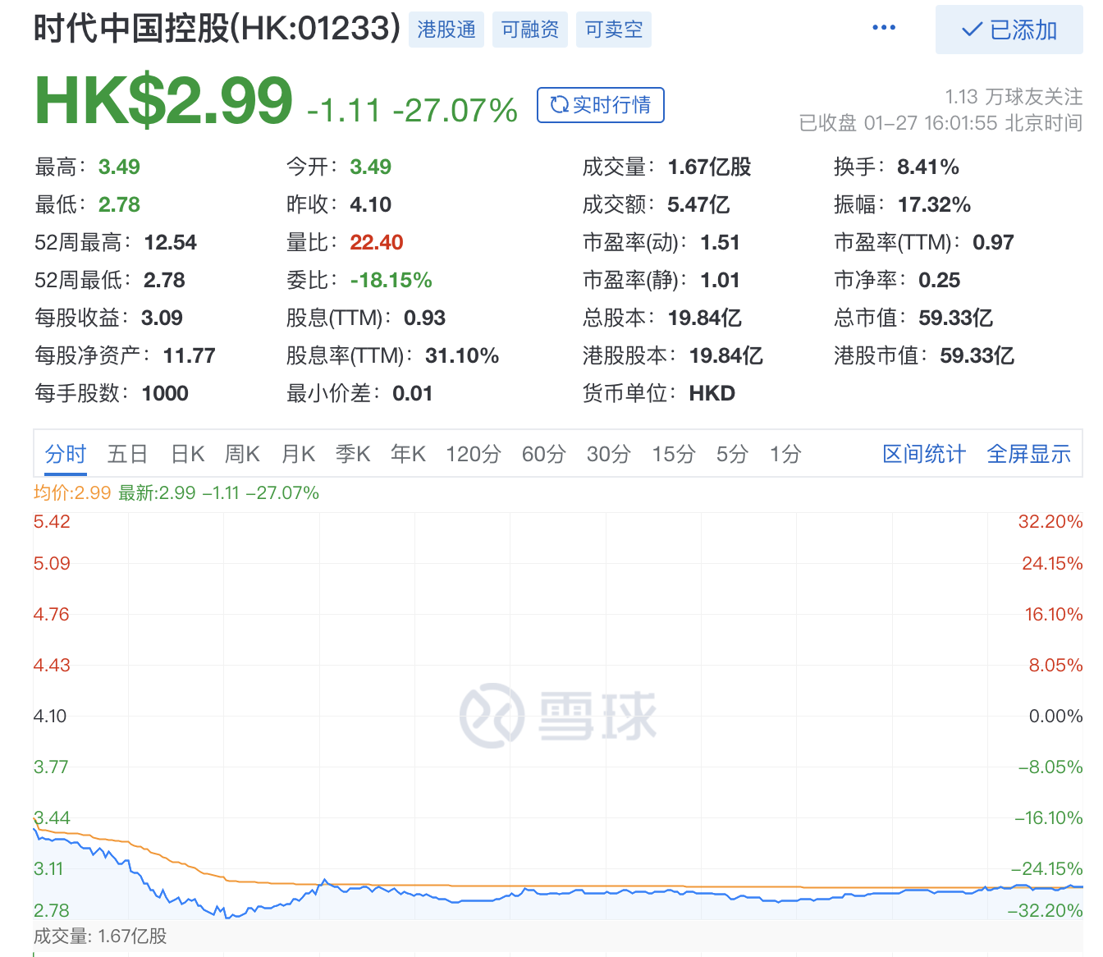Viewport: 1103px width, 957px height.
Task: Click the 换手 value 8.41%
Action: click(928, 167)
